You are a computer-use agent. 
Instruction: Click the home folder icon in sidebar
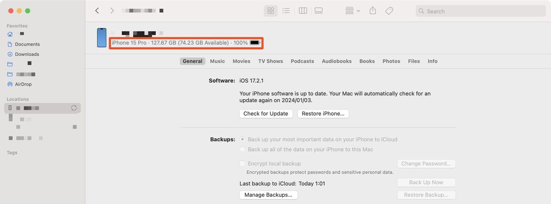[10, 34]
